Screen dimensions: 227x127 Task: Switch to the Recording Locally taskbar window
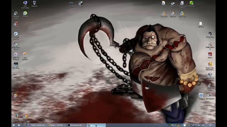pyautogui.click(x=76, y=125)
